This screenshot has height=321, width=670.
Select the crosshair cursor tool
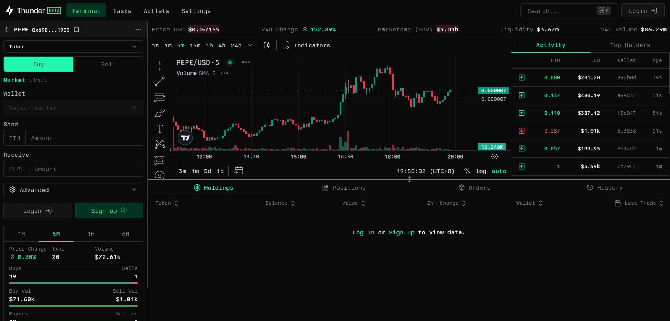pos(160,66)
